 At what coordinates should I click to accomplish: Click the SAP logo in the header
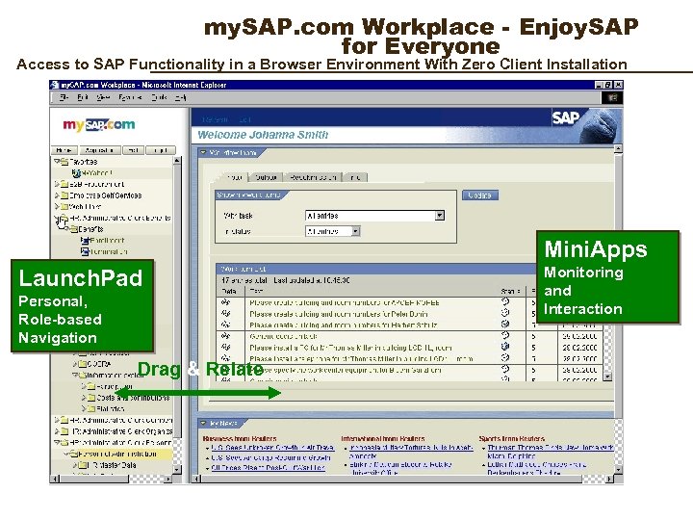coord(565,118)
